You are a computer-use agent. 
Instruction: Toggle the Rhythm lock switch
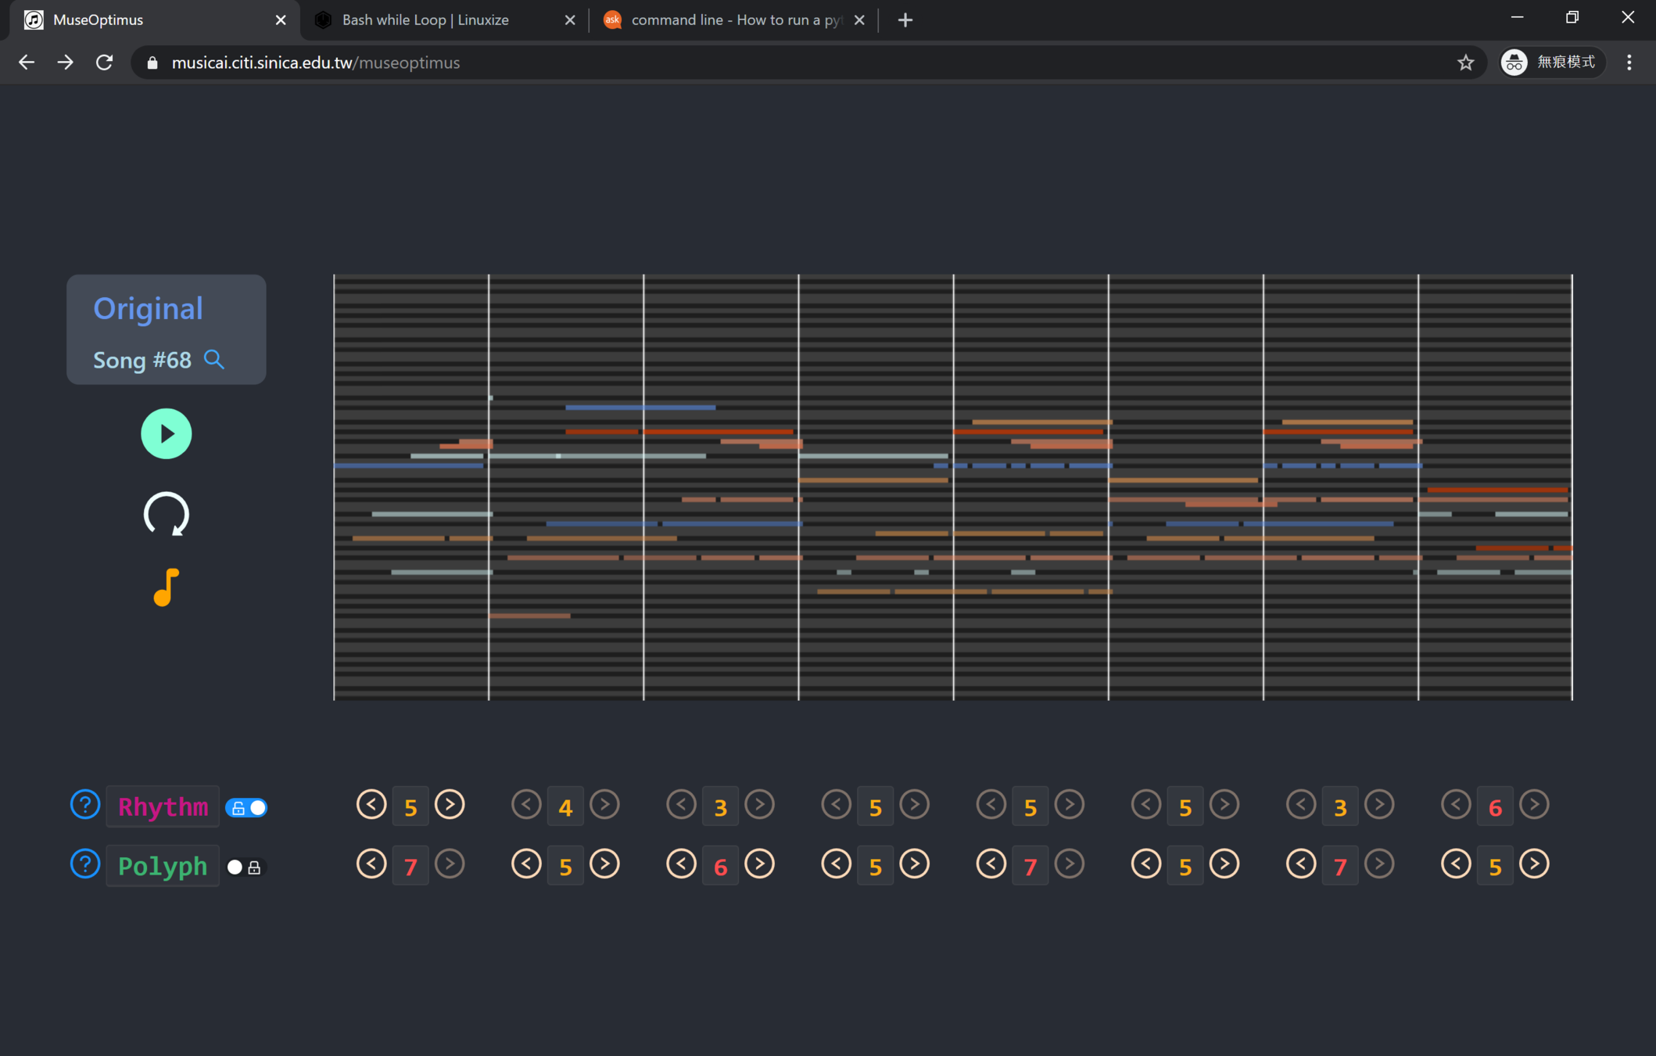coord(246,807)
